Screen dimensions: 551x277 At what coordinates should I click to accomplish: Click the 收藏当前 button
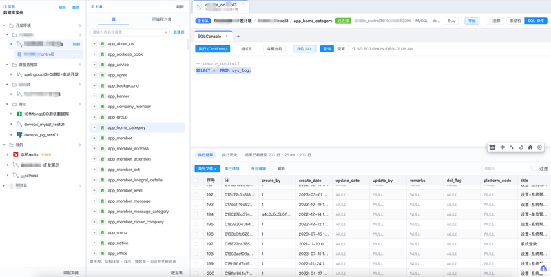tap(274, 49)
